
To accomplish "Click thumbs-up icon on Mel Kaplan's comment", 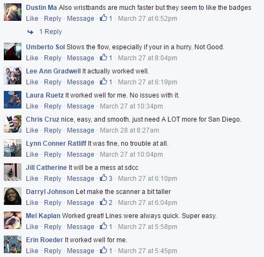I will point(103,226).
